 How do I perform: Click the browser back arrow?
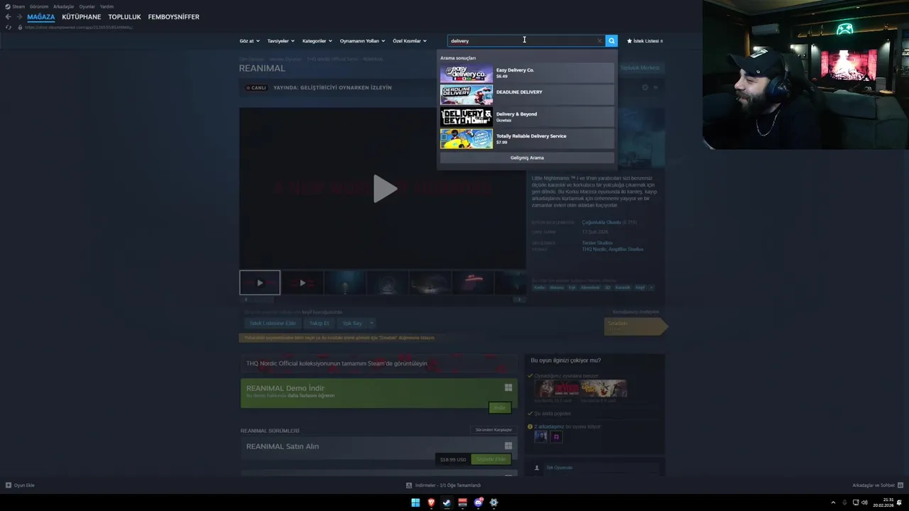pos(9,17)
